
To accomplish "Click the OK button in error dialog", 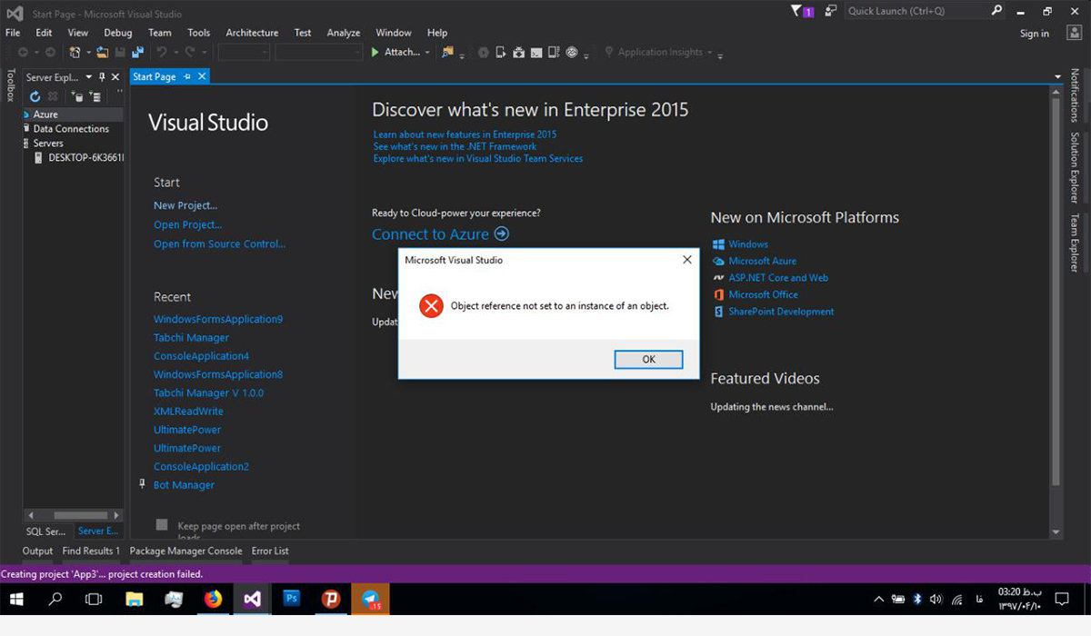I will pos(648,359).
